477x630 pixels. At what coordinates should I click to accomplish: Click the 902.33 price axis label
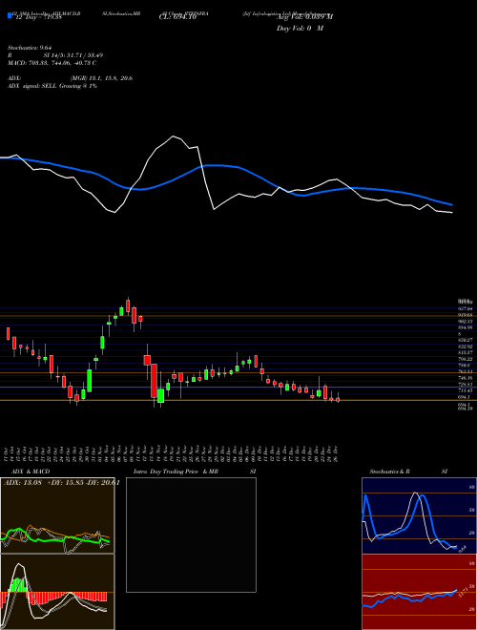(x=465, y=322)
